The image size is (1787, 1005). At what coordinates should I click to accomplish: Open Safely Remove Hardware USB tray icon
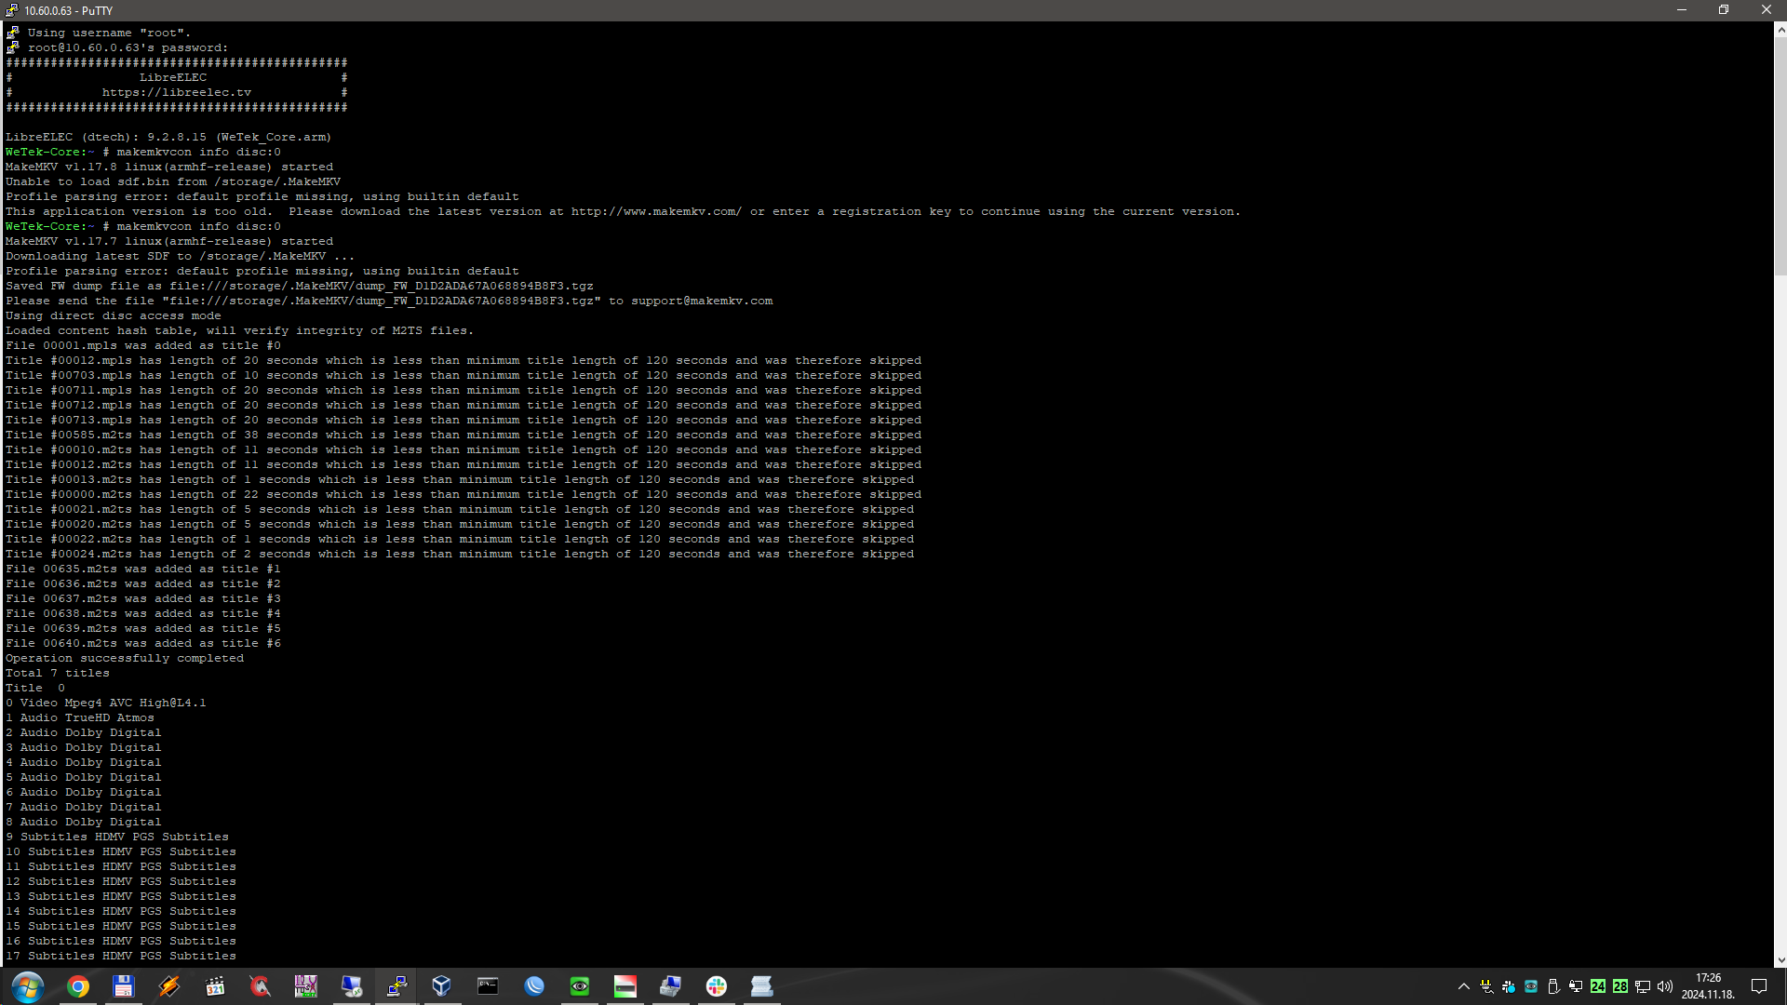click(1553, 986)
